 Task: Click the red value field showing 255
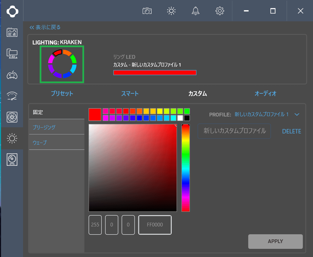(x=95, y=225)
